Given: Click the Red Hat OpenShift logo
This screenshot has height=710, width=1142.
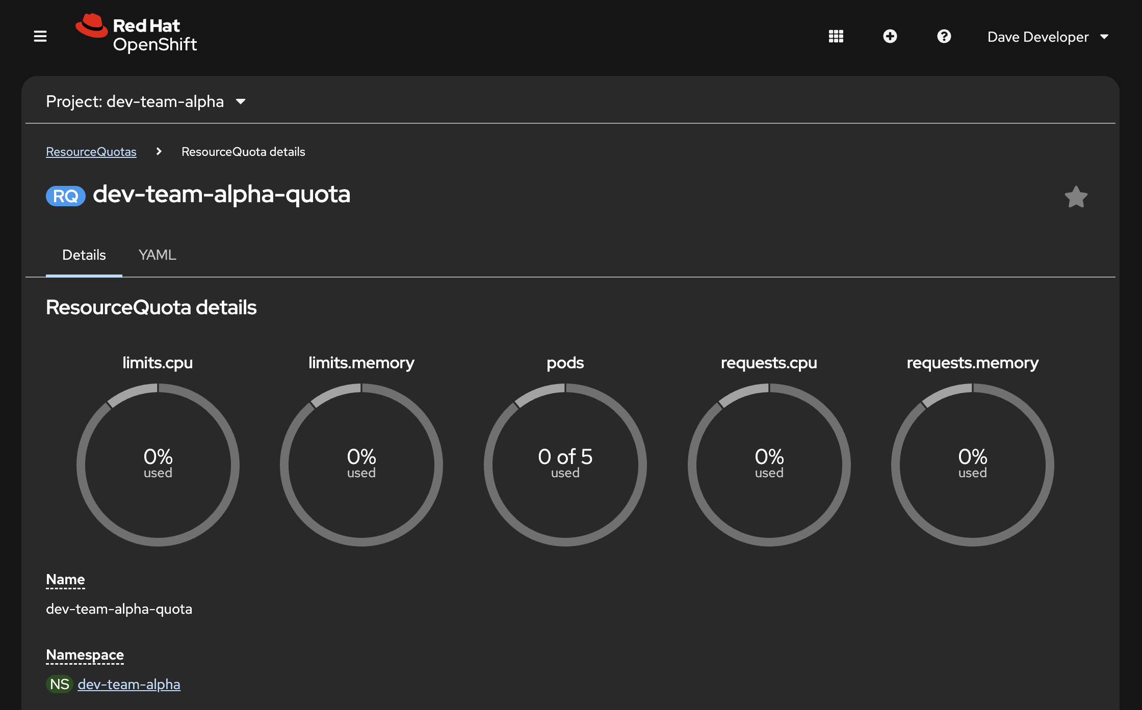Looking at the screenshot, I should coord(136,34).
